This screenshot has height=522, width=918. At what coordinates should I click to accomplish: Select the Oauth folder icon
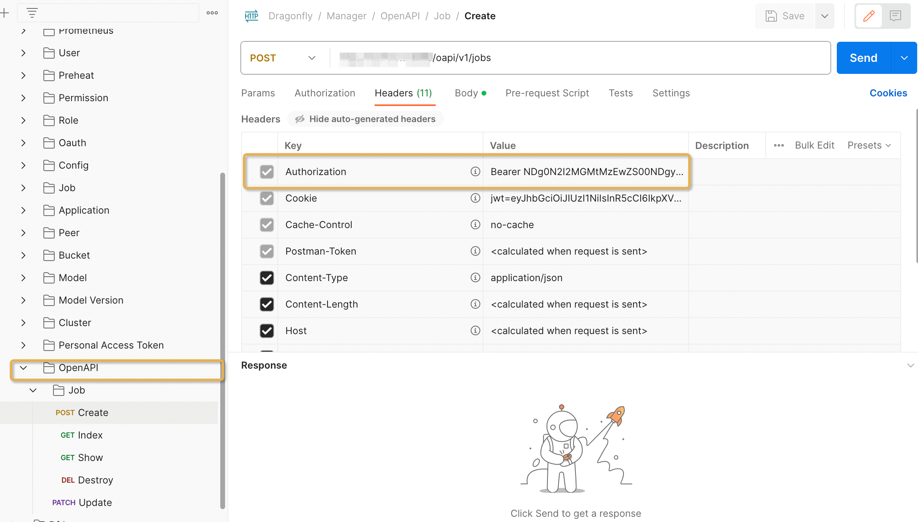point(49,143)
